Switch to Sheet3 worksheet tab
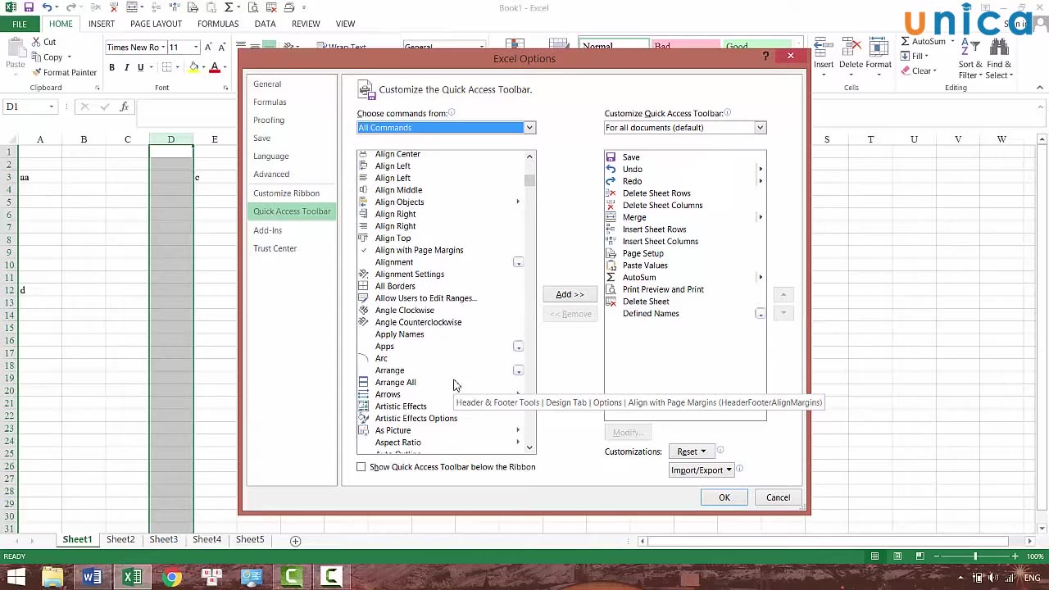 (163, 540)
